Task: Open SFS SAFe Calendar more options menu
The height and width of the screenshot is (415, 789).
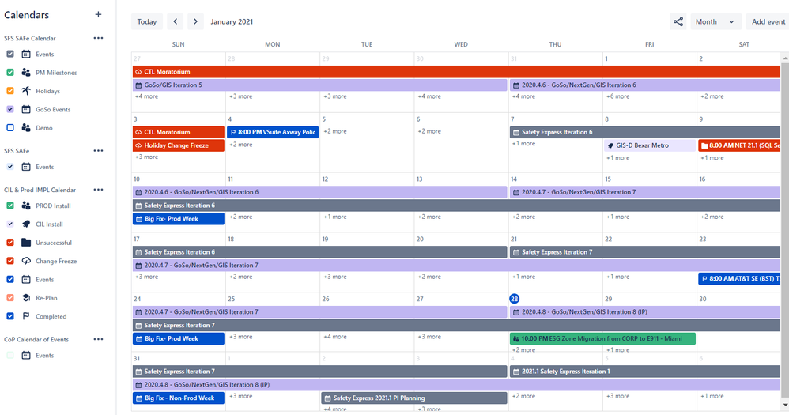Action: pyautogui.click(x=98, y=38)
